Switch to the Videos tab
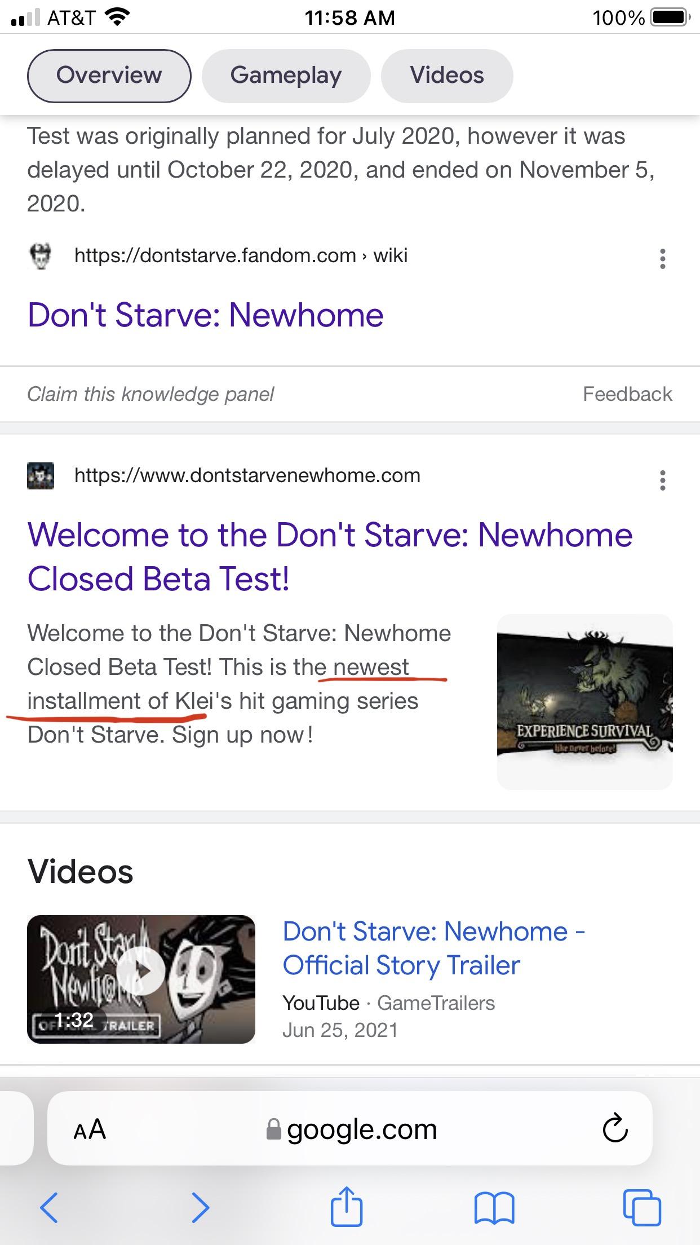 pos(447,76)
